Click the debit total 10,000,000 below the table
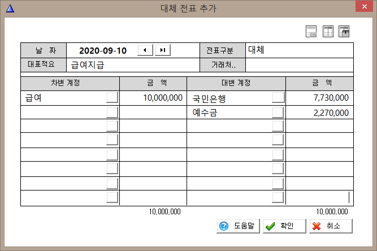The image size is (377, 251). tap(164, 212)
